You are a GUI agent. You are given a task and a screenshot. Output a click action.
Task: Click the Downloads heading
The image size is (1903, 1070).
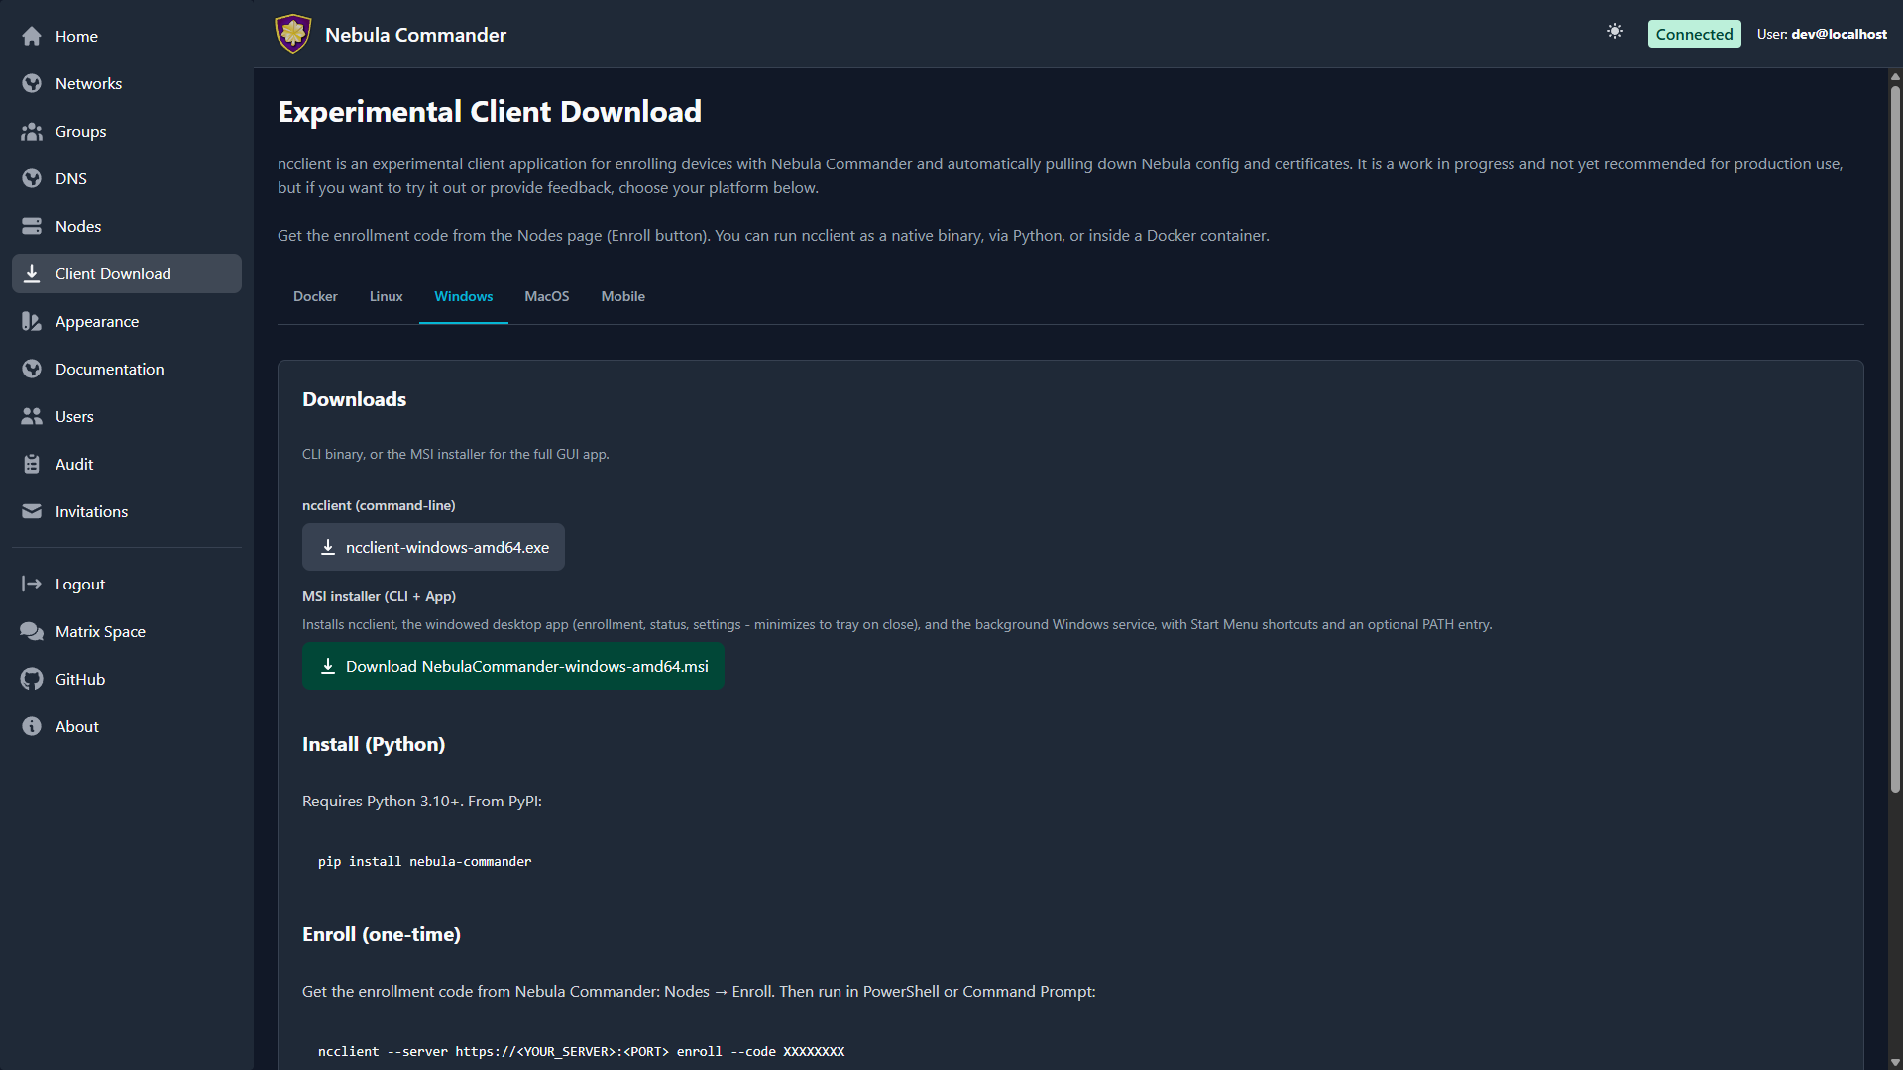tap(354, 399)
